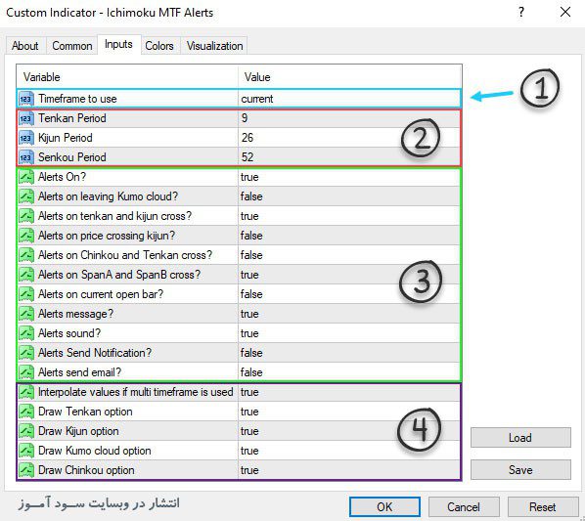Click the Reset button
The width and height of the screenshot is (585, 521).
point(543,507)
